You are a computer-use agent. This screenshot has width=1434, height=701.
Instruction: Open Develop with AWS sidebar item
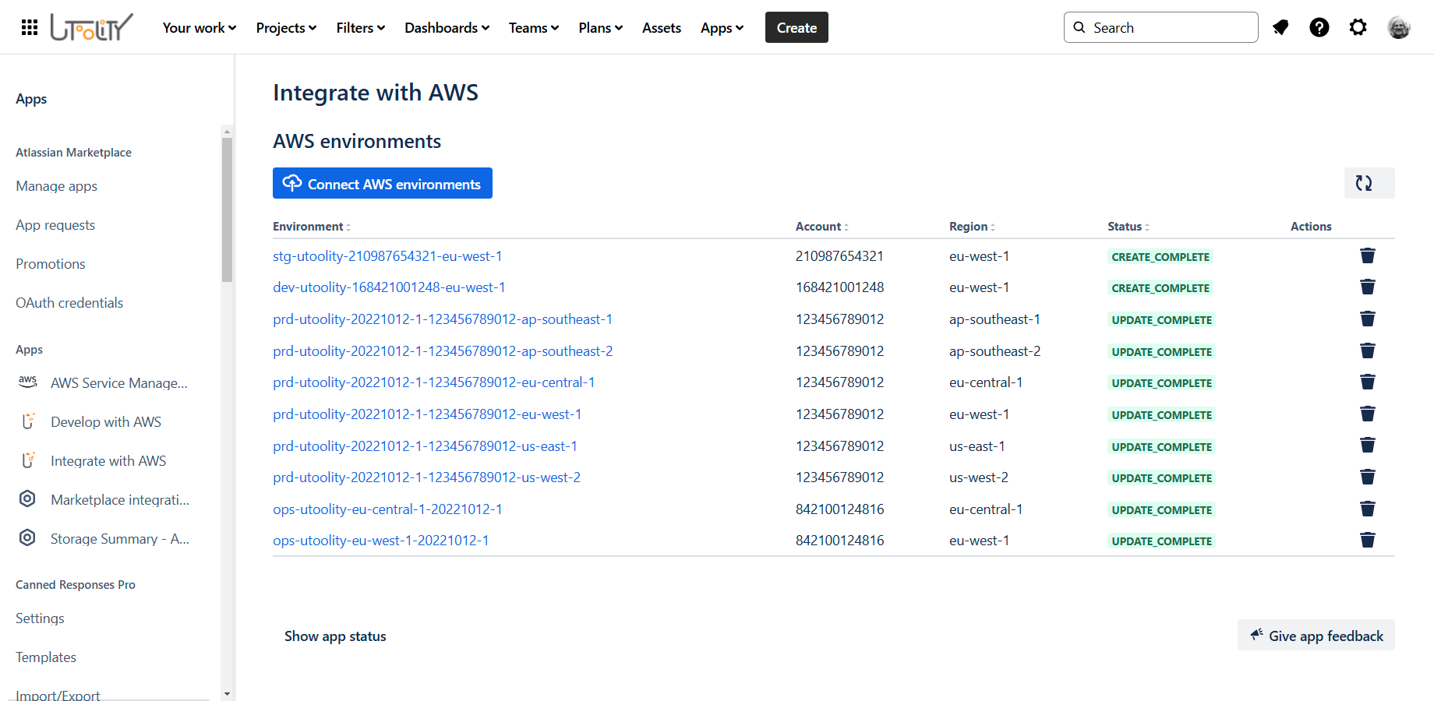pos(106,422)
